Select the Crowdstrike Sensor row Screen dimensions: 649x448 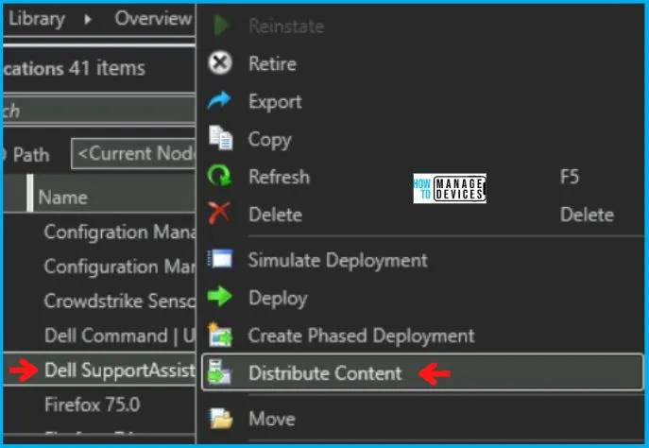point(99,301)
